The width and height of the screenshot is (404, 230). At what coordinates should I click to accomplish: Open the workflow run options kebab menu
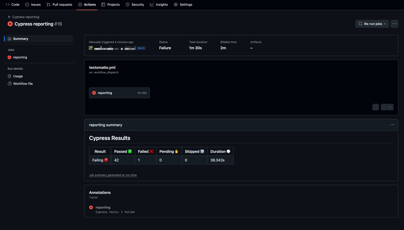394,24
